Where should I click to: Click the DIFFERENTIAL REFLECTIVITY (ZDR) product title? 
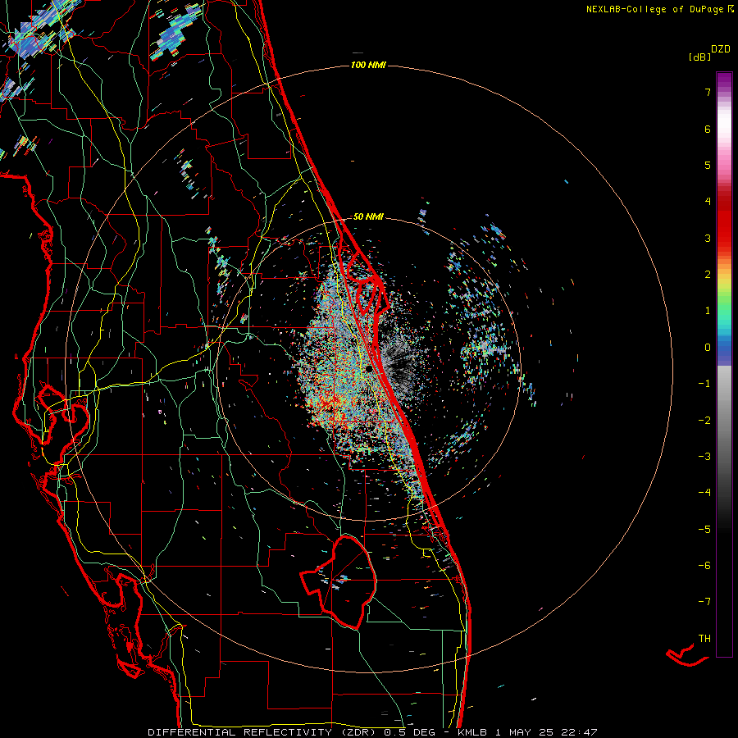pos(262,732)
